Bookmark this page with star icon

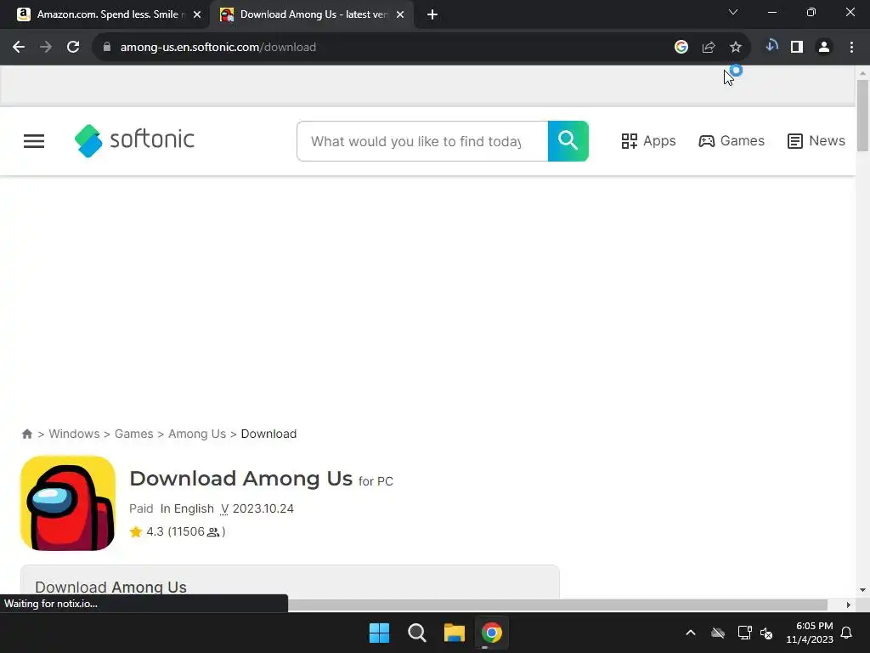point(736,48)
